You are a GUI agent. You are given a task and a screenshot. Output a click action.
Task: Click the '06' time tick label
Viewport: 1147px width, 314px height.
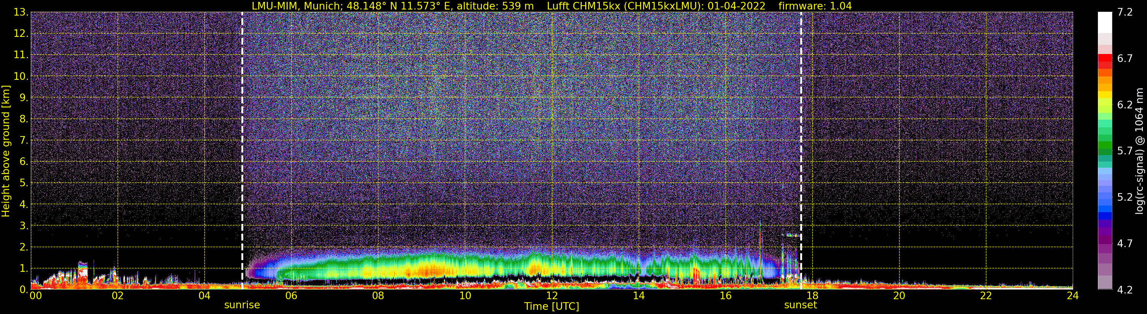(291, 295)
